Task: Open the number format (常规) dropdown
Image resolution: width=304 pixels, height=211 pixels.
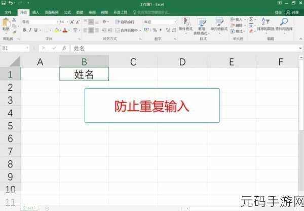Action: point(175,22)
